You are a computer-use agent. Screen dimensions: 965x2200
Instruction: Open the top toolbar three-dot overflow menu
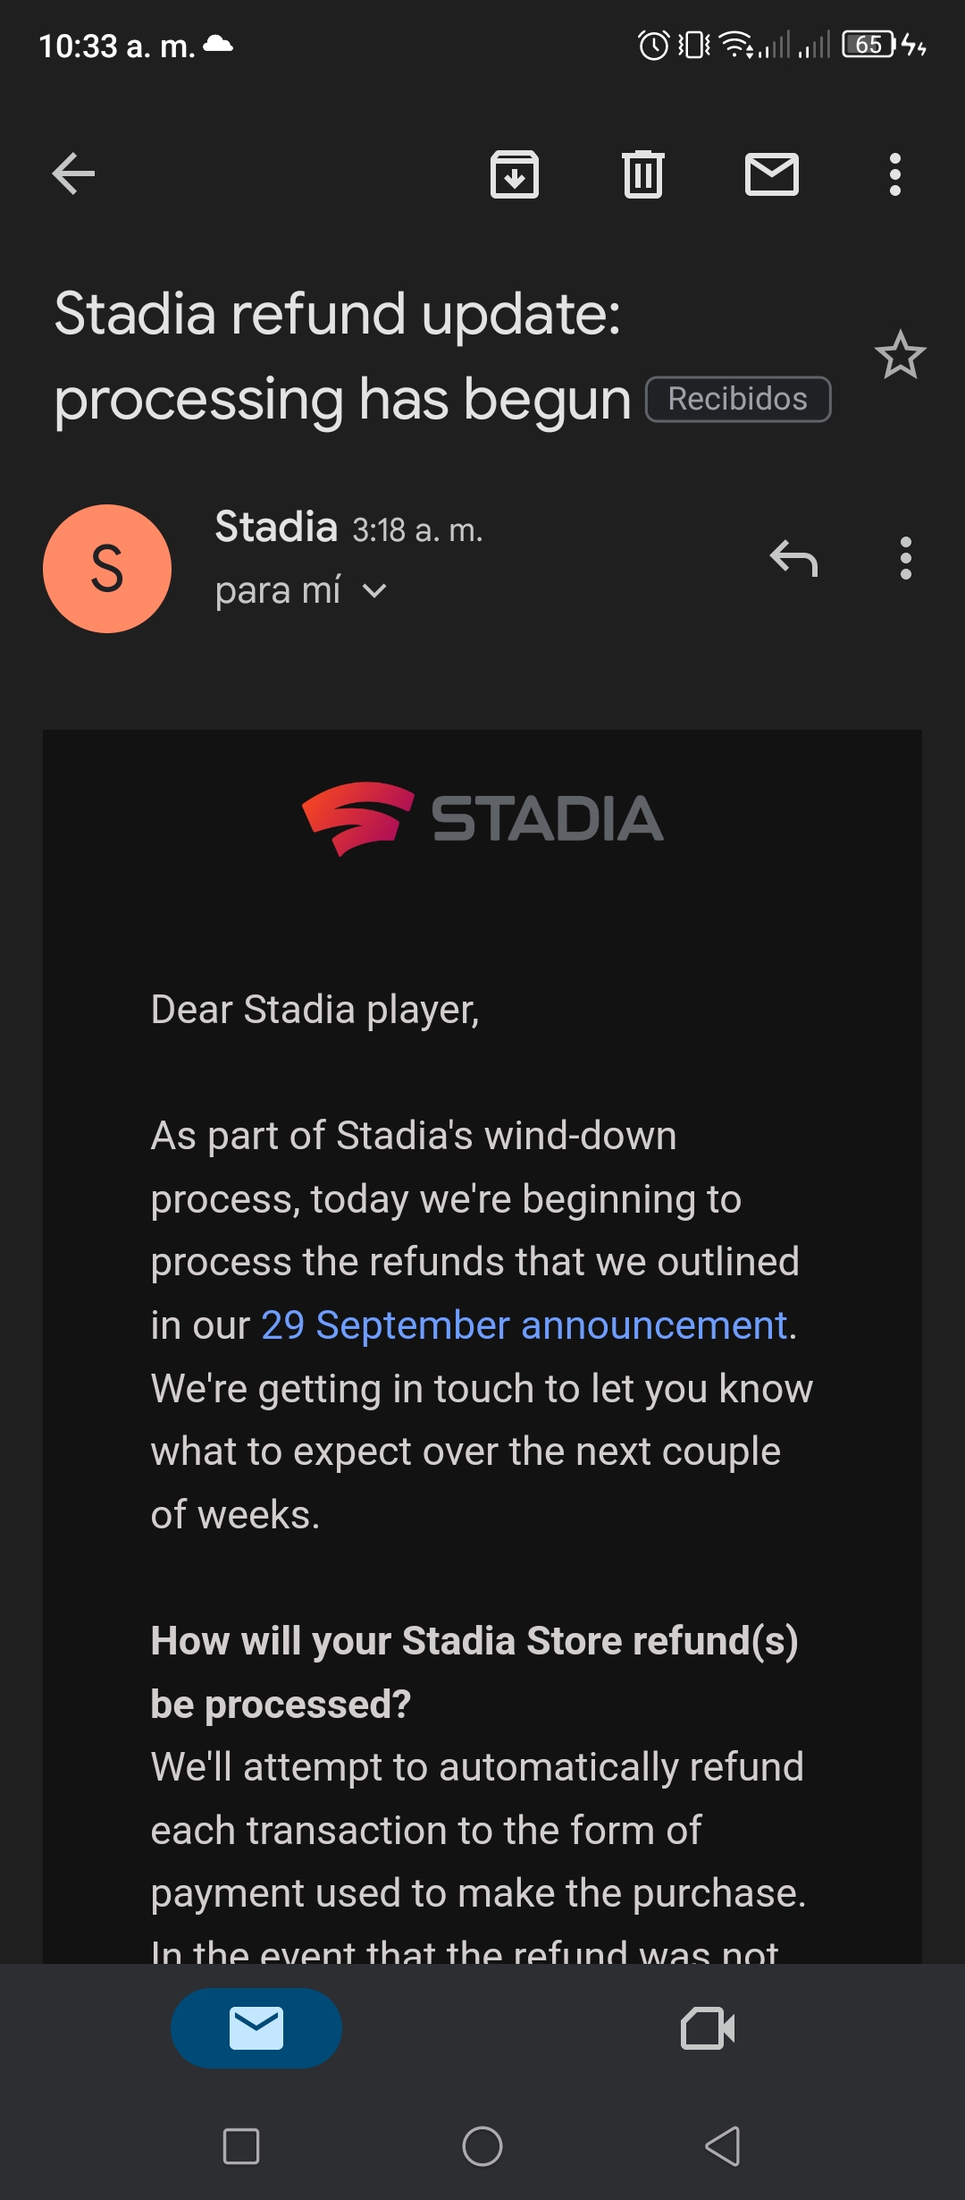(x=895, y=173)
